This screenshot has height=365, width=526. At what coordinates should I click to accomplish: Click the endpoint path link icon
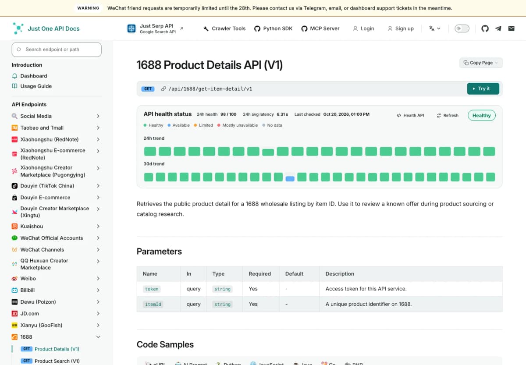pyautogui.click(x=163, y=89)
